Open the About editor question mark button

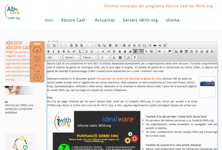(135, 58)
